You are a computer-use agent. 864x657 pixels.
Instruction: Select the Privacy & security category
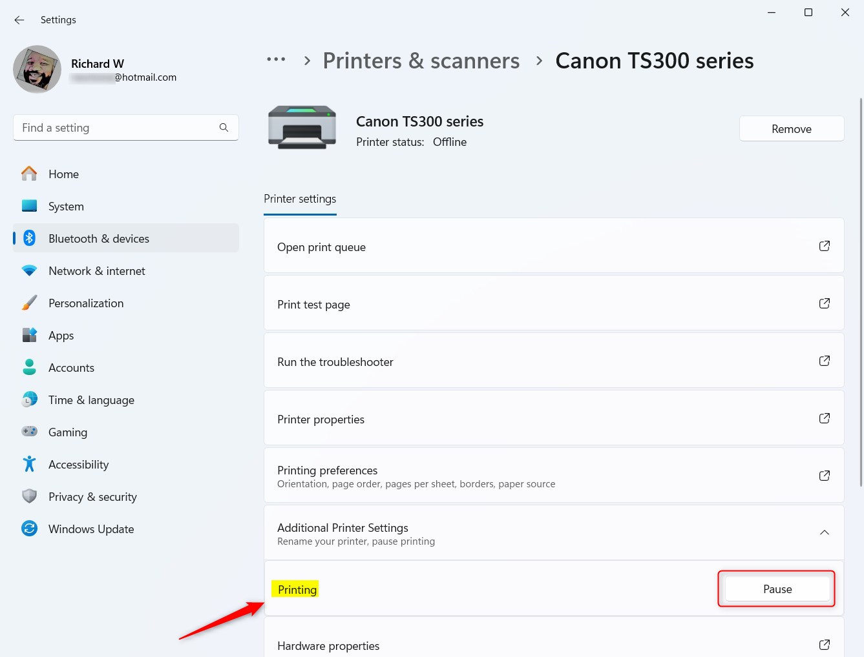tap(92, 497)
